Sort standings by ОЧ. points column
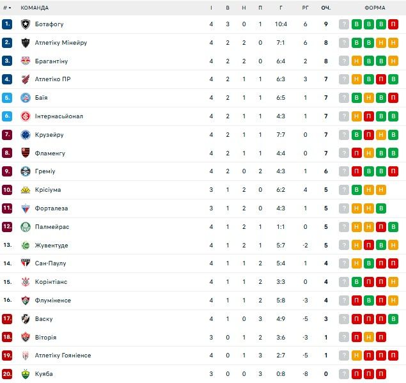Image resolution: width=406 pixels, height=383 pixels. coord(325,8)
